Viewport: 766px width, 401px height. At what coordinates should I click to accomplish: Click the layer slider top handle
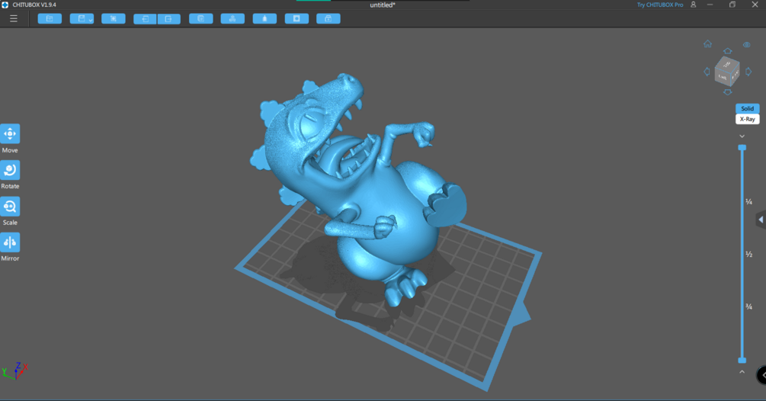742,147
